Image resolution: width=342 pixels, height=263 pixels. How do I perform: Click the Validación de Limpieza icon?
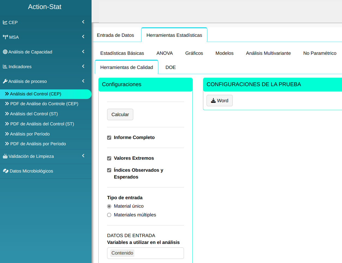(x=5, y=156)
